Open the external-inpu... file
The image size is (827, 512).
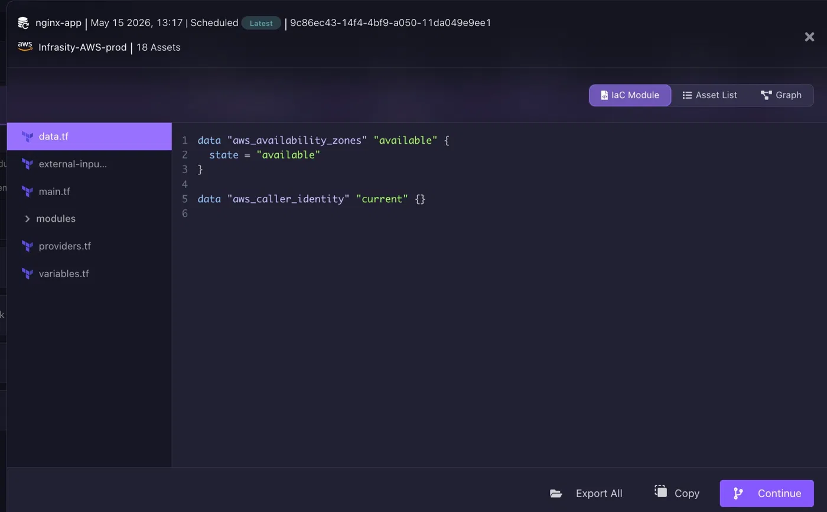pyautogui.click(x=89, y=164)
